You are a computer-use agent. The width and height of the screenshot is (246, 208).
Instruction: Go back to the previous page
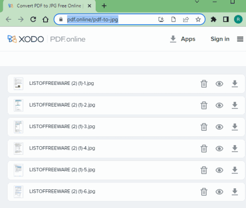coord(8,19)
